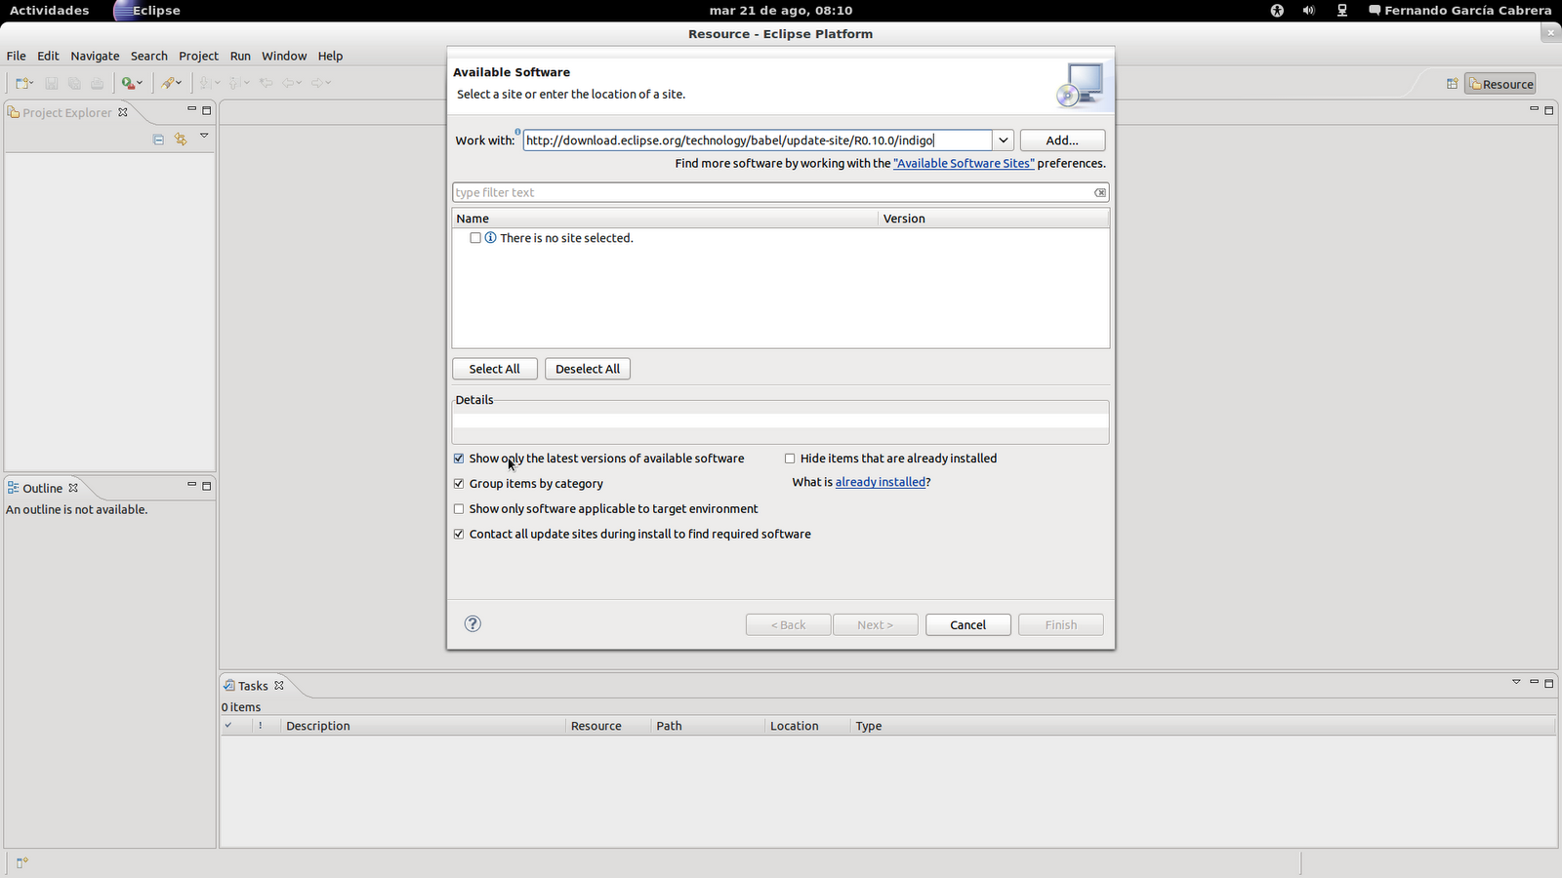Open the Edit menu
Viewport: 1562px width, 878px height.
pyautogui.click(x=48, y=56)
